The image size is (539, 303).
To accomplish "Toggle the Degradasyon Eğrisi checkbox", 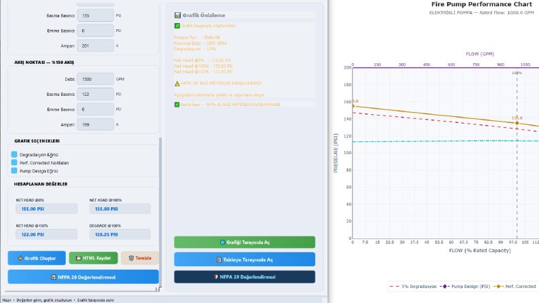I will pos(14,154).
